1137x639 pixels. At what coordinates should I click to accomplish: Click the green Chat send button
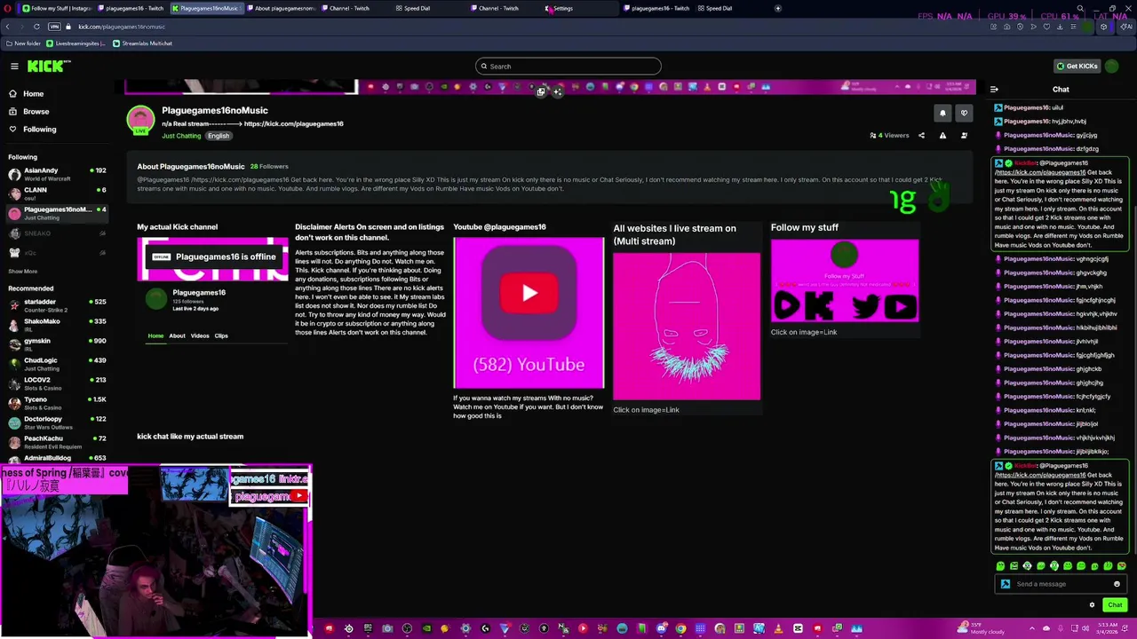[1115, 605]
